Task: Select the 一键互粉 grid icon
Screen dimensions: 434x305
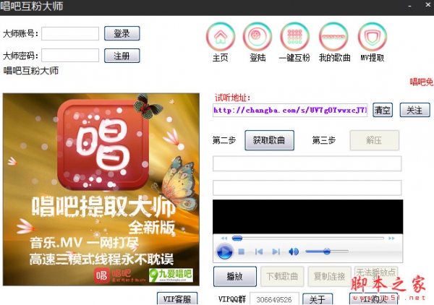Action: tap(294, 37)
